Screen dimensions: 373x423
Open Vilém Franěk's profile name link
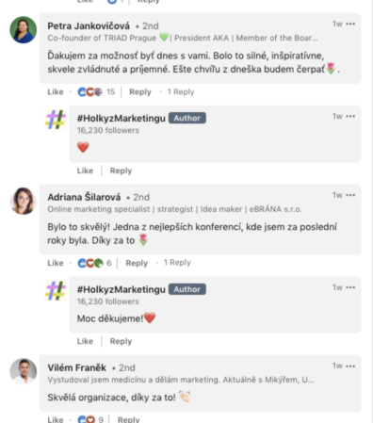[77, 367]
